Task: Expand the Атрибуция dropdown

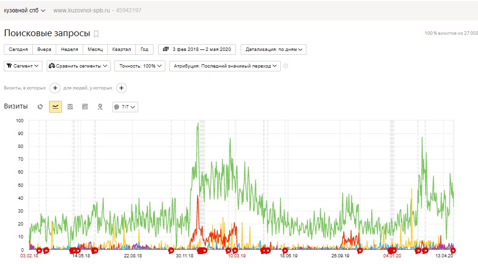Action: coord(225,66)
